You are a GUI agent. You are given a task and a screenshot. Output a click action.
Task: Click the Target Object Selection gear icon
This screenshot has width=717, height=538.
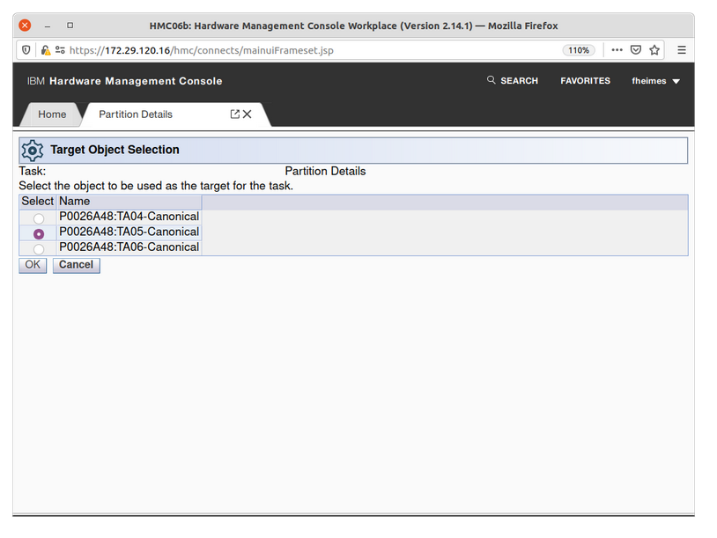[33, 151]
